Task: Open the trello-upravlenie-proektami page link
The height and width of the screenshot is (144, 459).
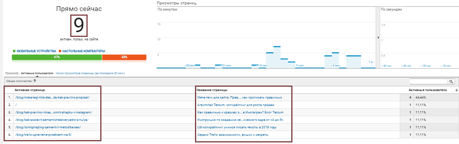Action: 43,135
